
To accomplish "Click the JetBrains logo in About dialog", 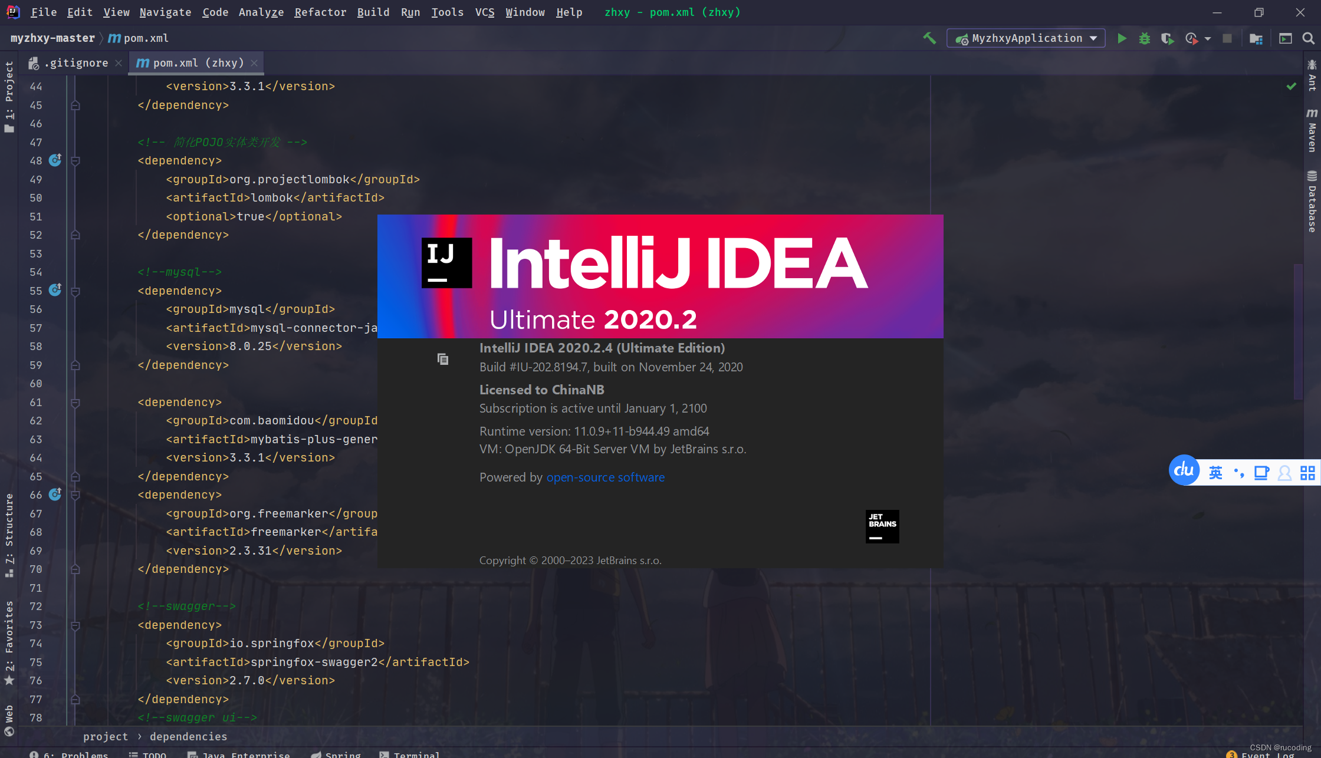I will (x=882, y=526).
